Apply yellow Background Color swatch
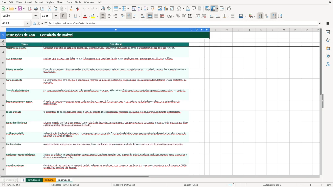Image resolution: width=333 pixels, height=187 pixels. pos(93,16)
